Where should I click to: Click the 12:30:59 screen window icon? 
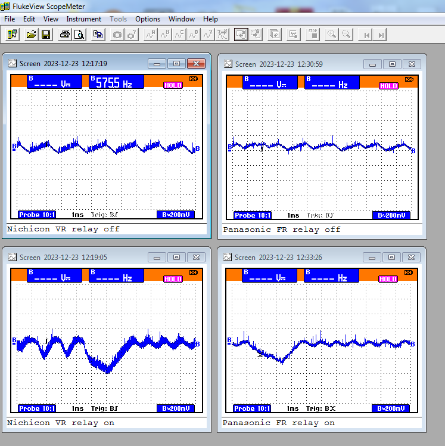coord(228,64)
